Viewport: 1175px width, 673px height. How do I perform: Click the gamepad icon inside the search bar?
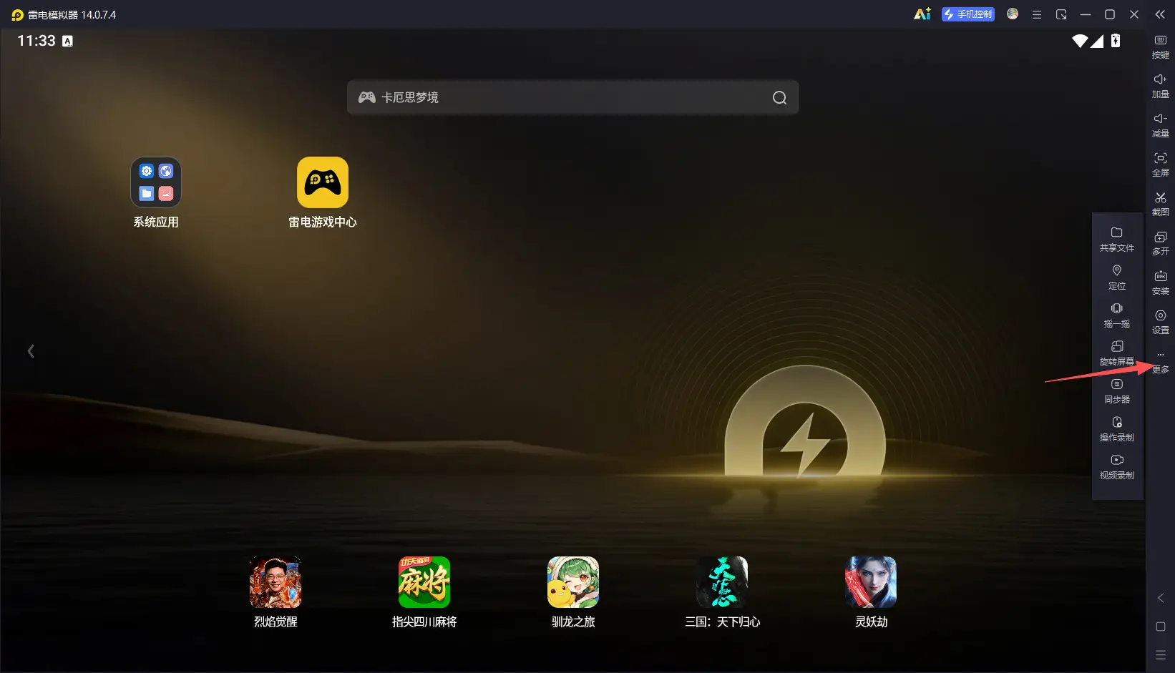(x=367, y=97)
